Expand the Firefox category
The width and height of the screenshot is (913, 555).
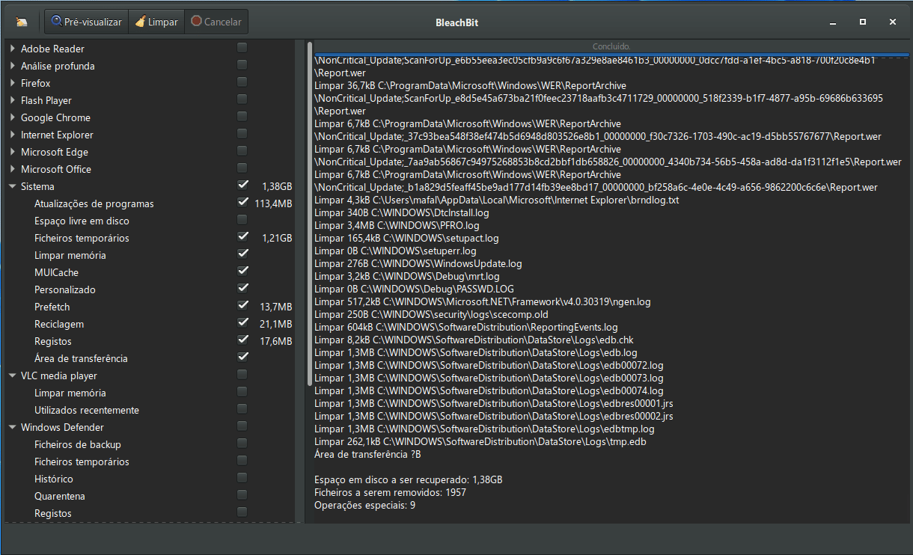pos(13,83)
